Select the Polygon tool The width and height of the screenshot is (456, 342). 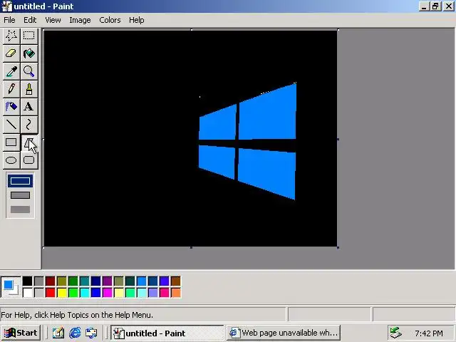click(29, 142)
